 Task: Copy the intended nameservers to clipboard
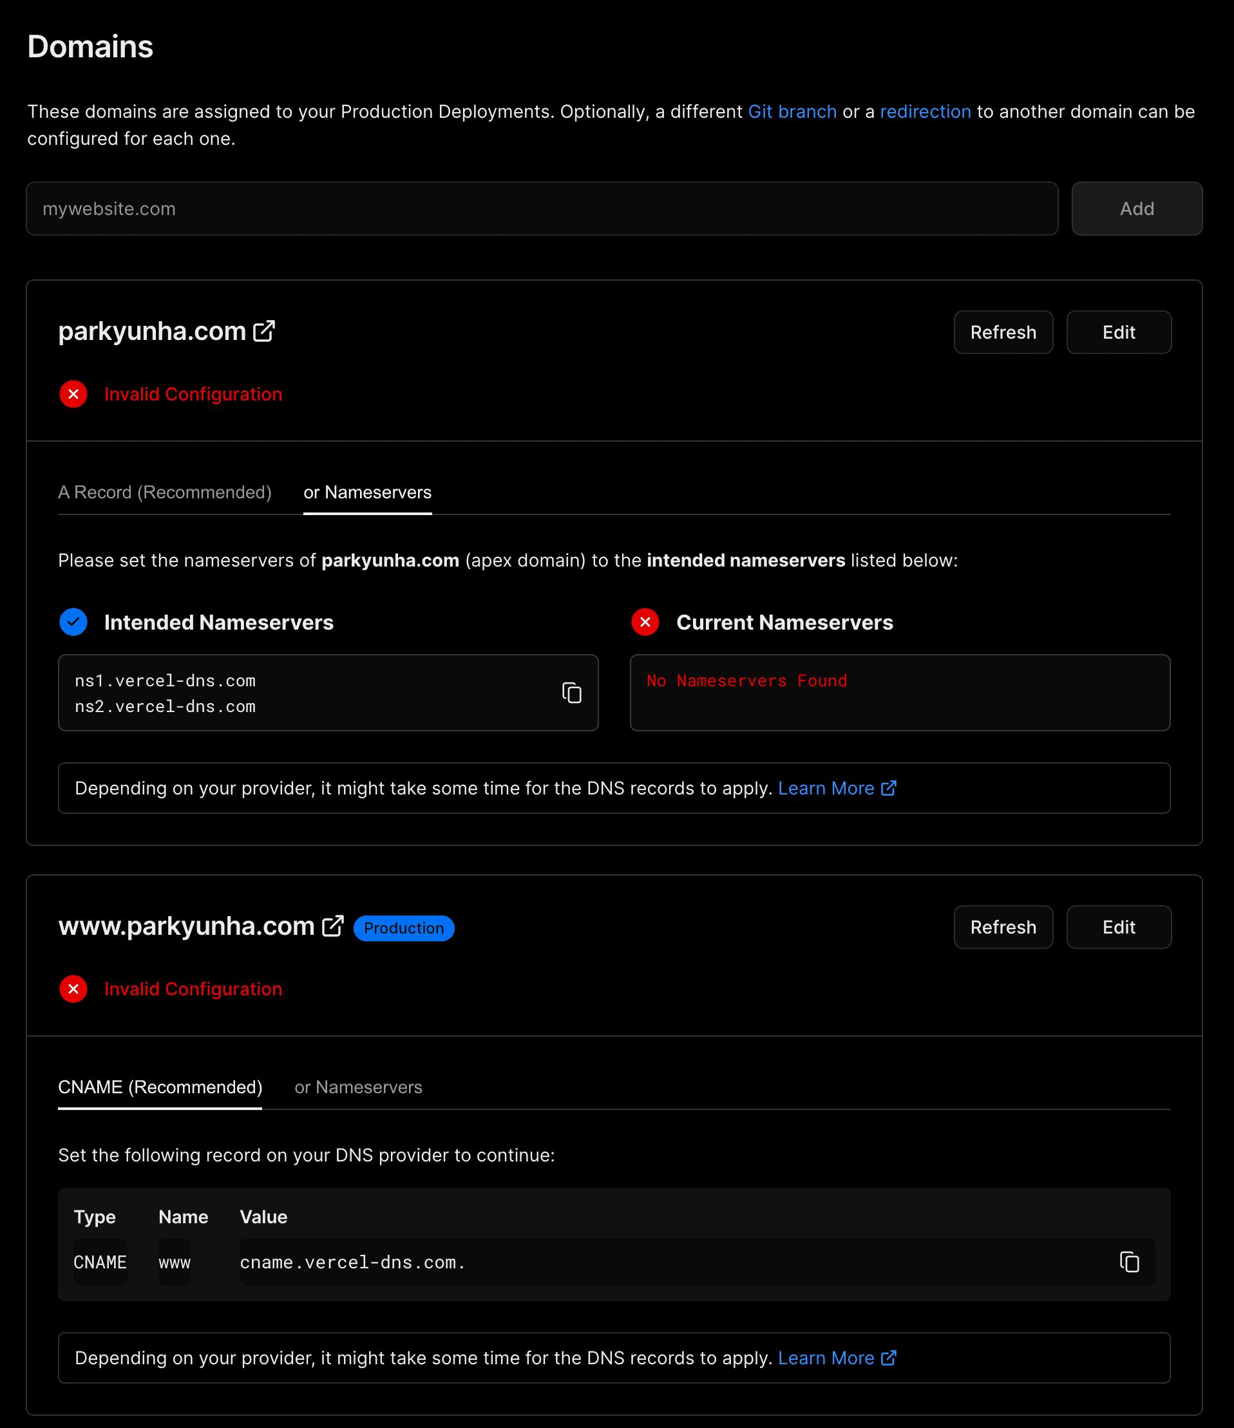pyautogui.click(x=571, y=693)
